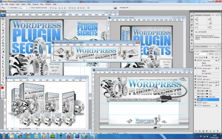
Task: Open Google Chrome from taskbar
Action: click(28, 136)
